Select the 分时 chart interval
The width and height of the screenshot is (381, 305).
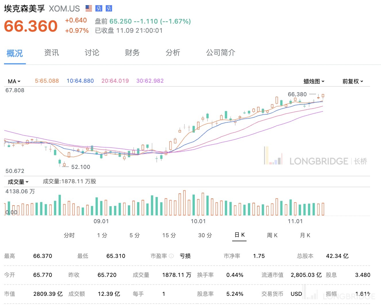(x=69, y=235)
